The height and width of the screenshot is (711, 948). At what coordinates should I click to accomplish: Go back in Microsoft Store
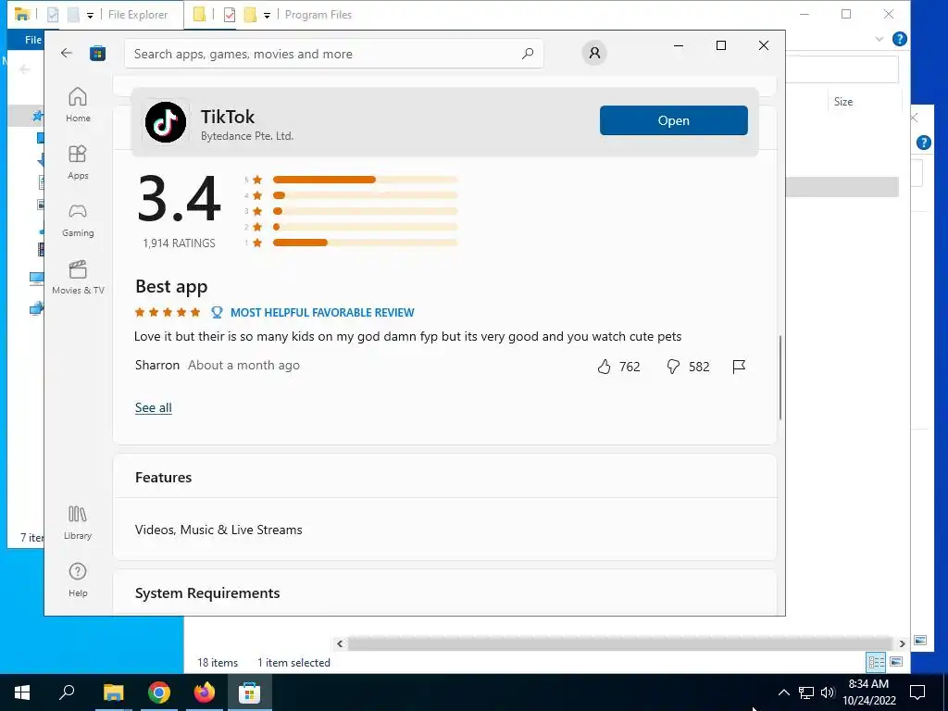click(x=67, y=53)
